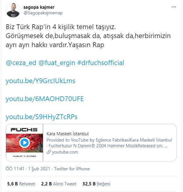Click sagopa kajmer profile avatar
This screenshot has width=183, height=192.
(x=13, y=10)
